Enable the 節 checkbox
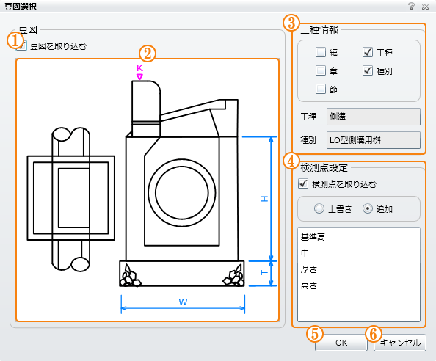 [321, 89]
